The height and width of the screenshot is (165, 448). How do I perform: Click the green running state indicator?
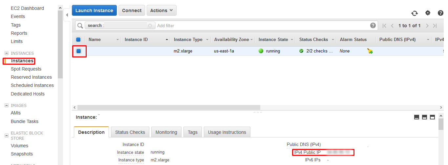261,51
